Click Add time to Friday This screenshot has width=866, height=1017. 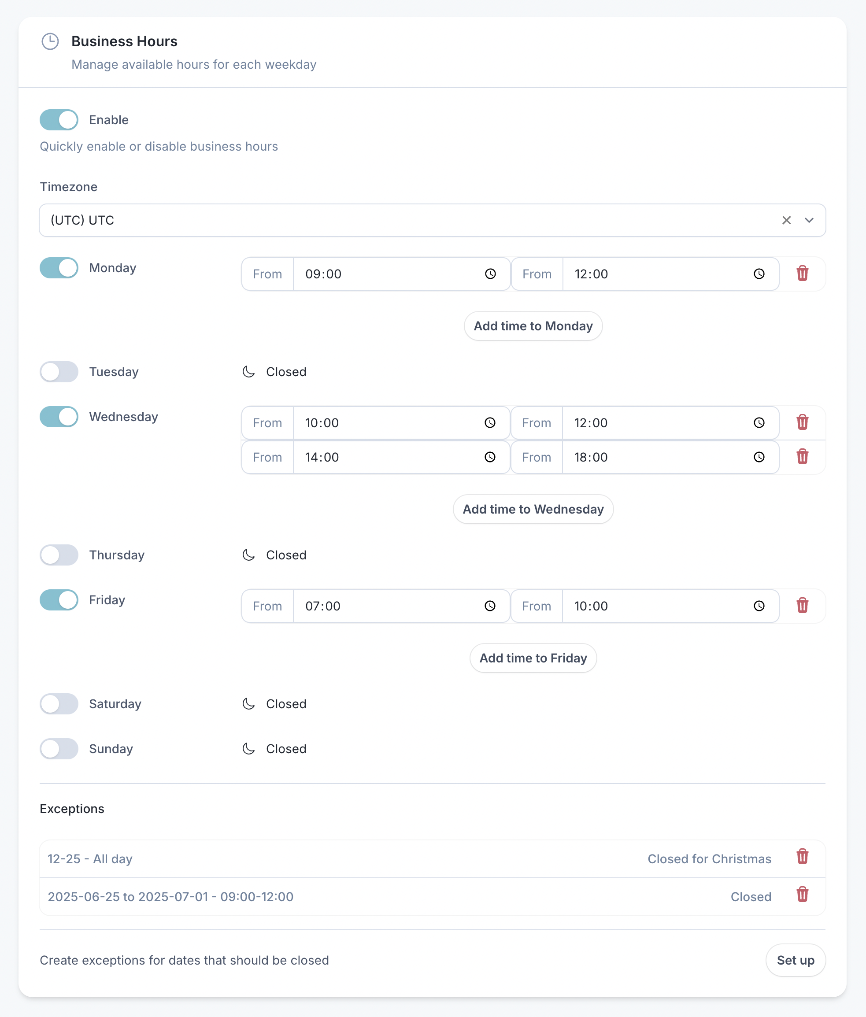point(533,658)
